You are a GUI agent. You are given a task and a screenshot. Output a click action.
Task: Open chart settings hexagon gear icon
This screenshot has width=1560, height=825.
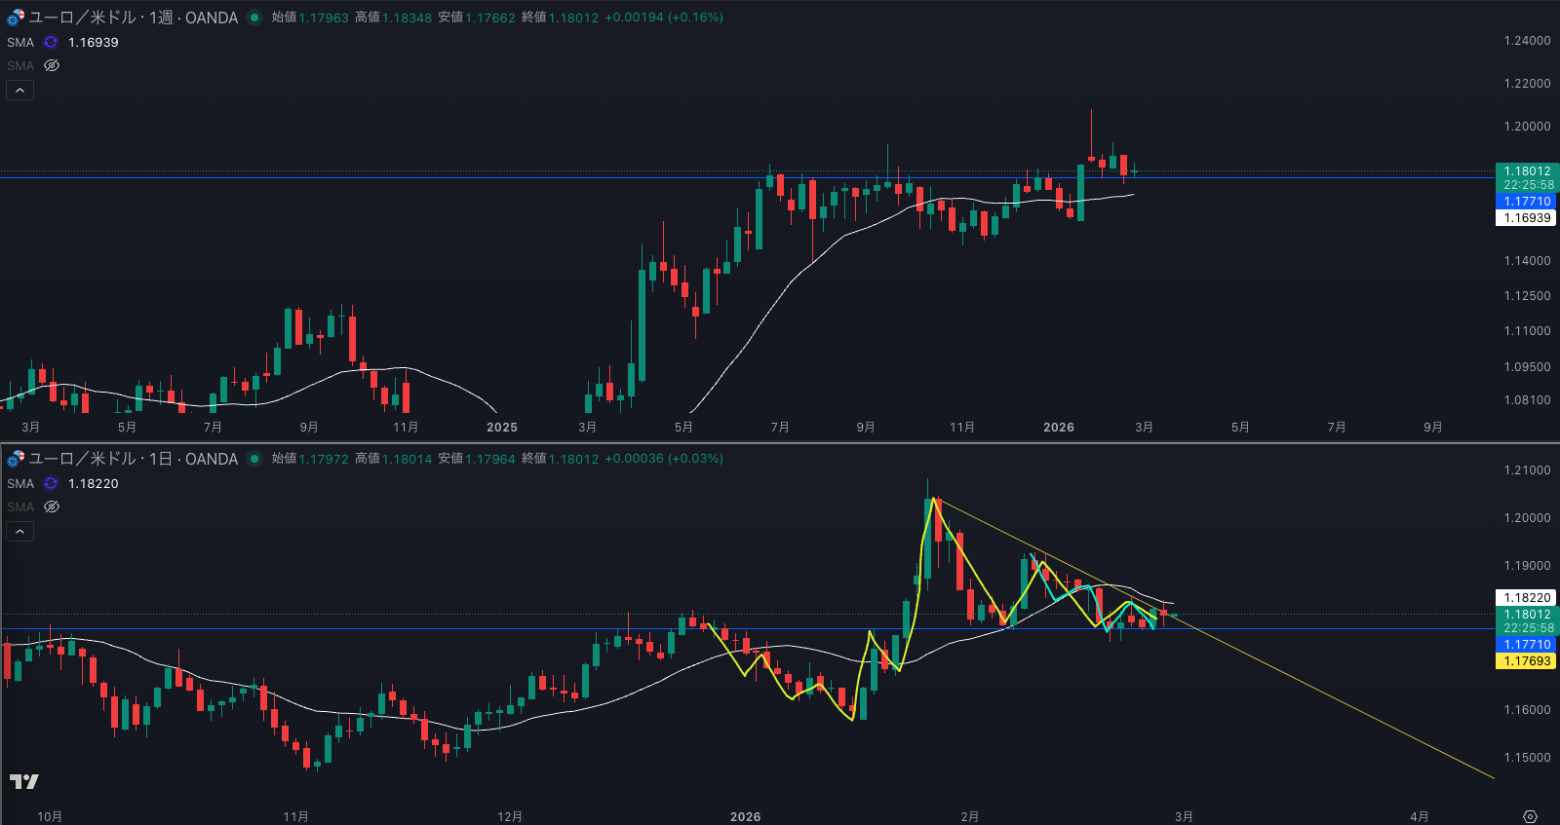(x=1530, y=816)
